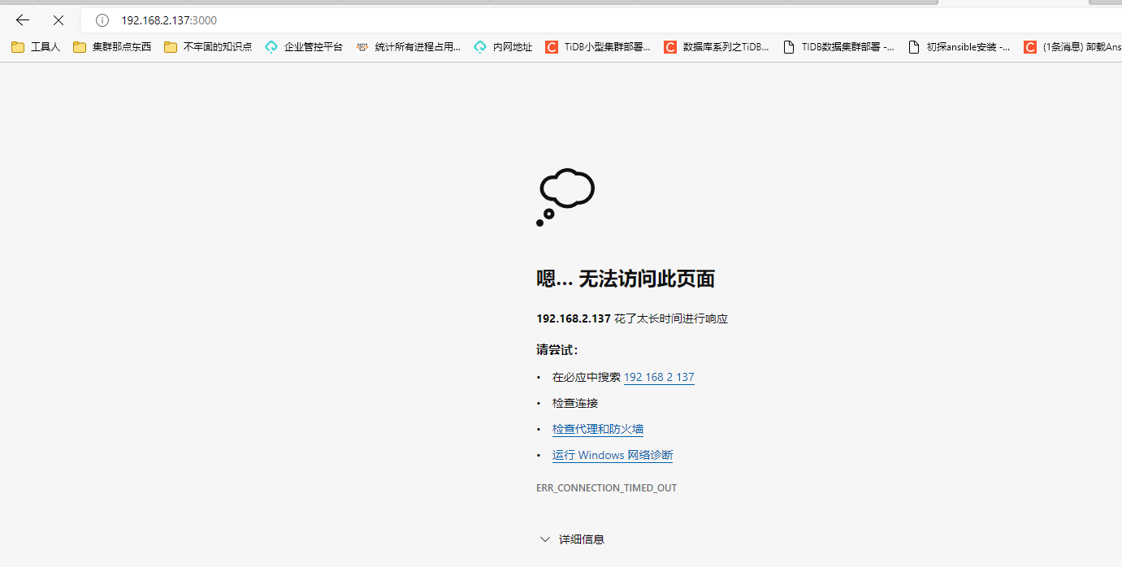Open the 不牢固的知识点 bookmark folder
Screen dimensions: 1122x567
point(208,47)
